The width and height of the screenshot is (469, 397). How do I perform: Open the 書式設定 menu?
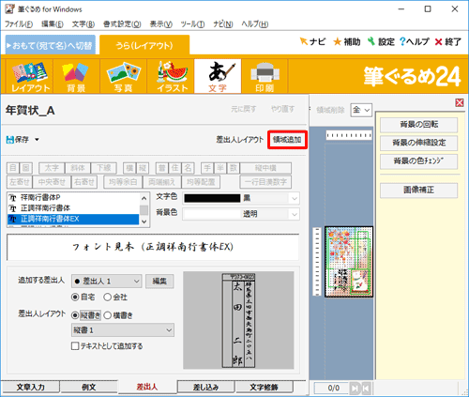click(x=122, y=24)
